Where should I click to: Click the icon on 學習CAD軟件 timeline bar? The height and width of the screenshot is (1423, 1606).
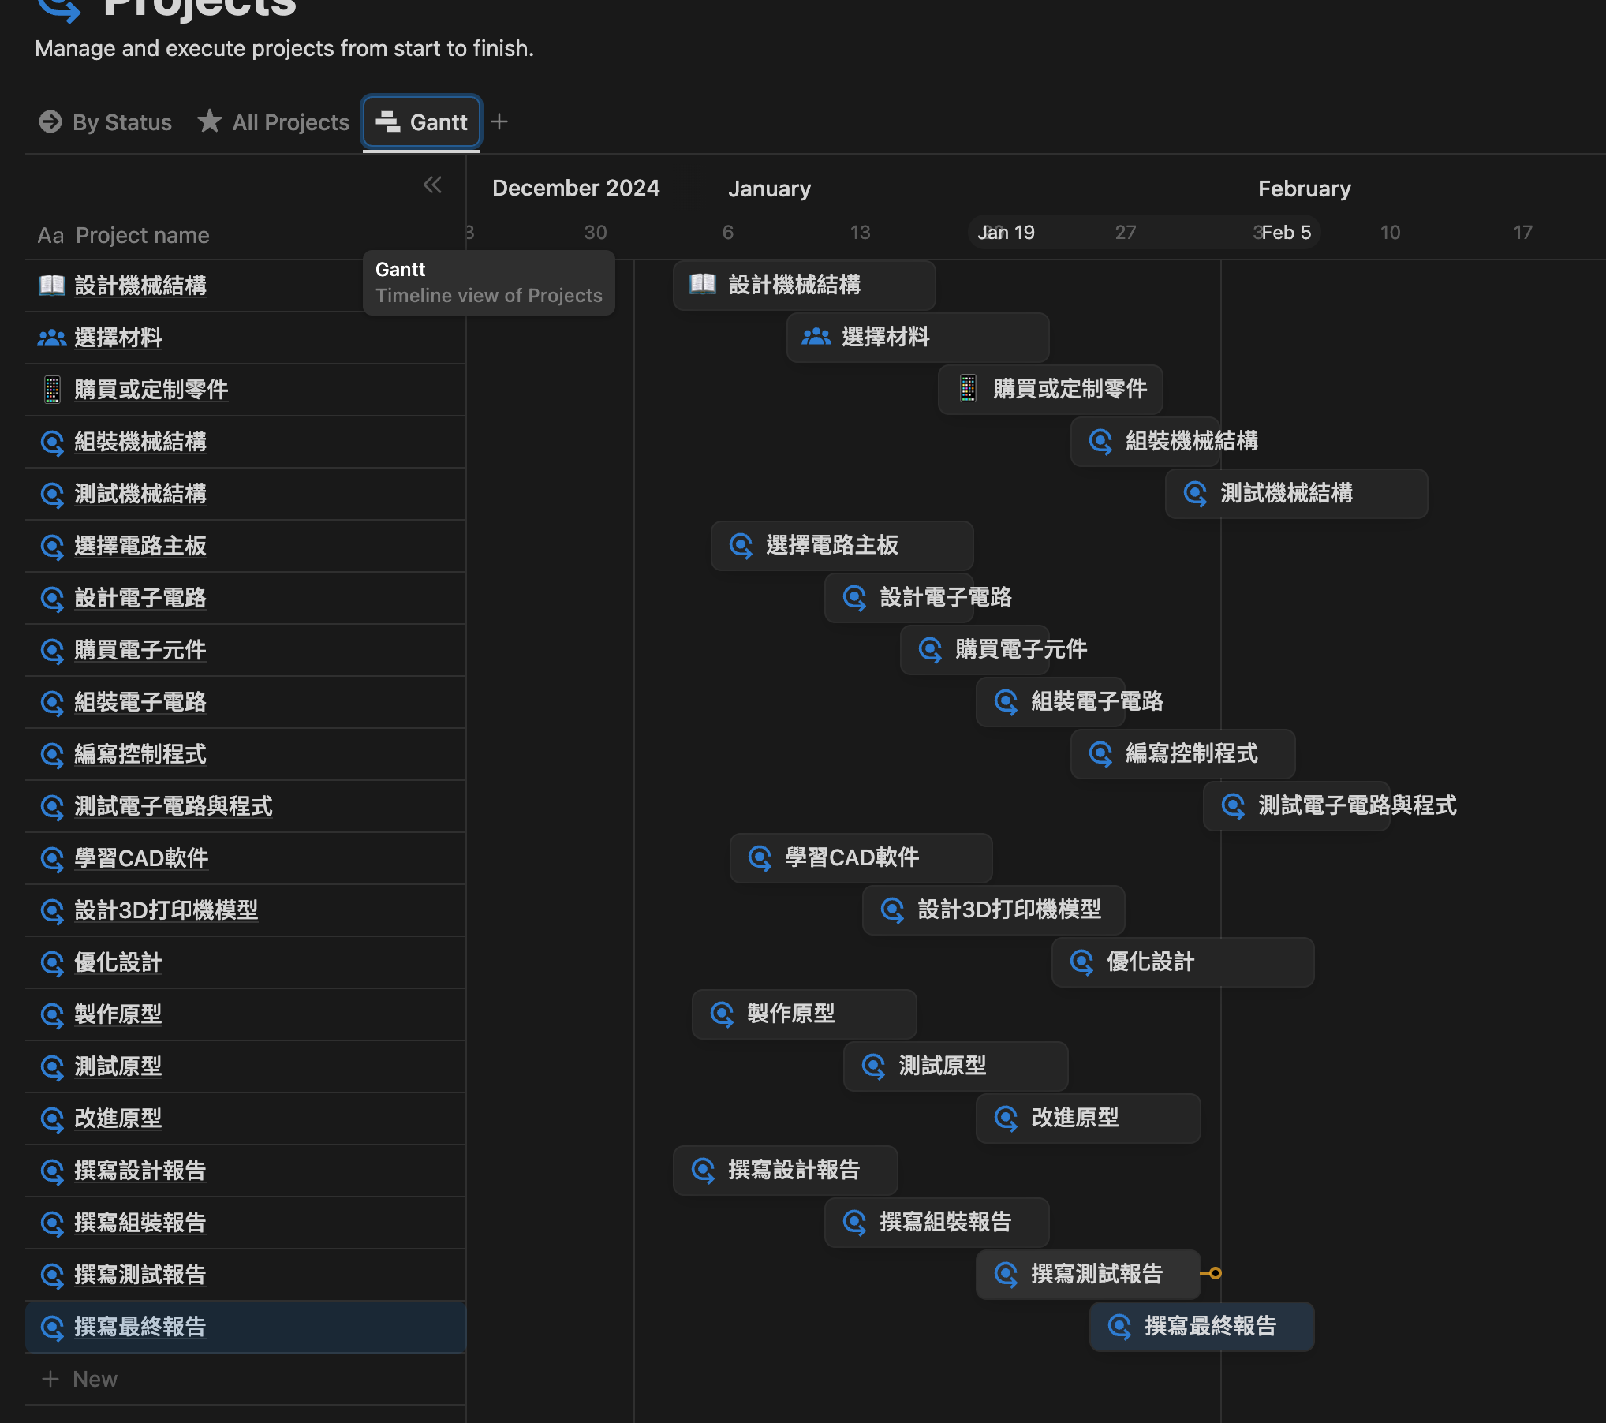760,857
